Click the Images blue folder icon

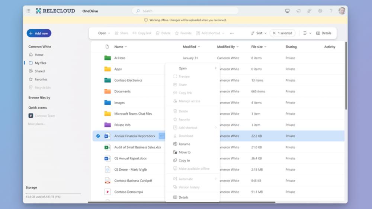click(x=108, y=102)
